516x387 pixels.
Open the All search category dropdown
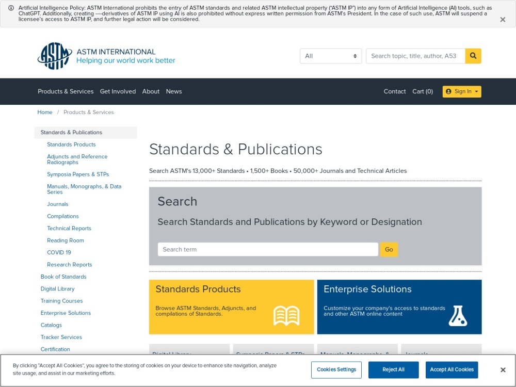click(x=331, y=56)
